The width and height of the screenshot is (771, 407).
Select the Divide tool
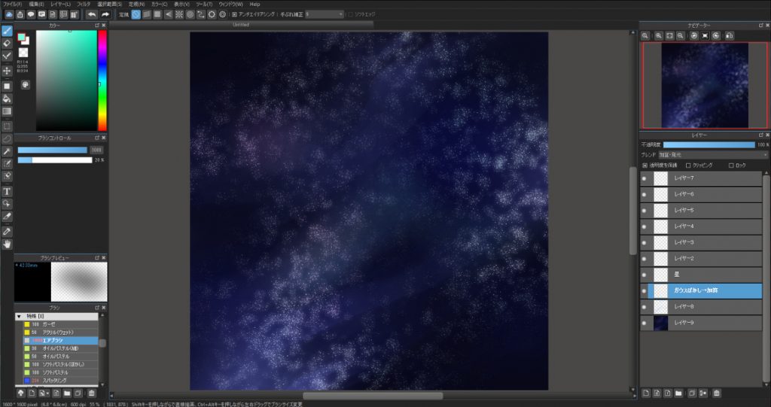pyautogui.click(x=7, y=216)
